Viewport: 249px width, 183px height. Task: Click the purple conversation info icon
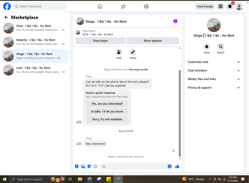tap(175, 21)
